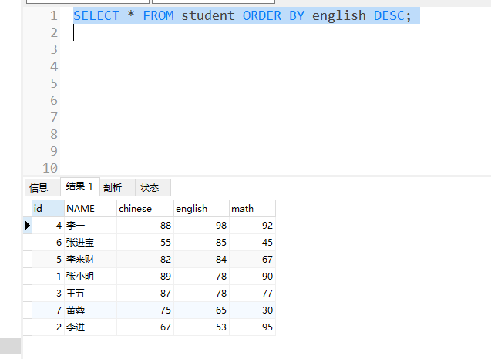
Task: Select the 结果 1 tab
Action: pyautogui.click(x=79, y=186)
